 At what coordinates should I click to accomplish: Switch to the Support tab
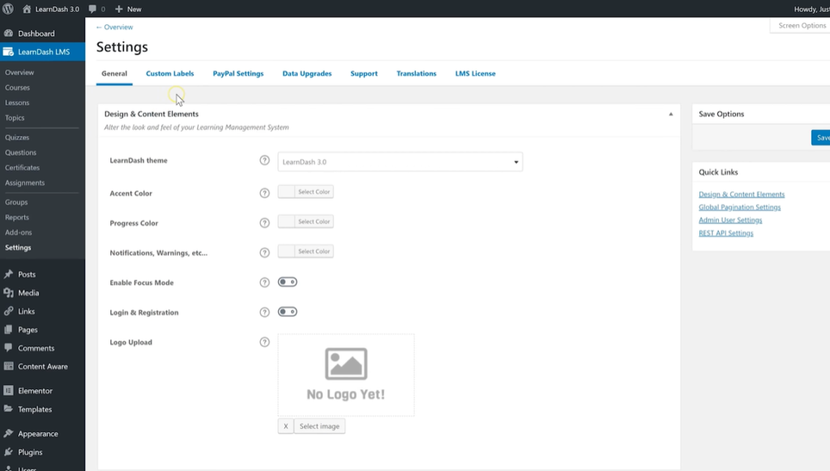pyautogui.click(x=364, y=74)
